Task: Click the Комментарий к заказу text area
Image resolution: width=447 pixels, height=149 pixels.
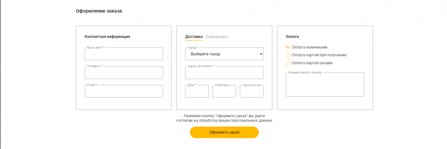Action: point(325,85)
